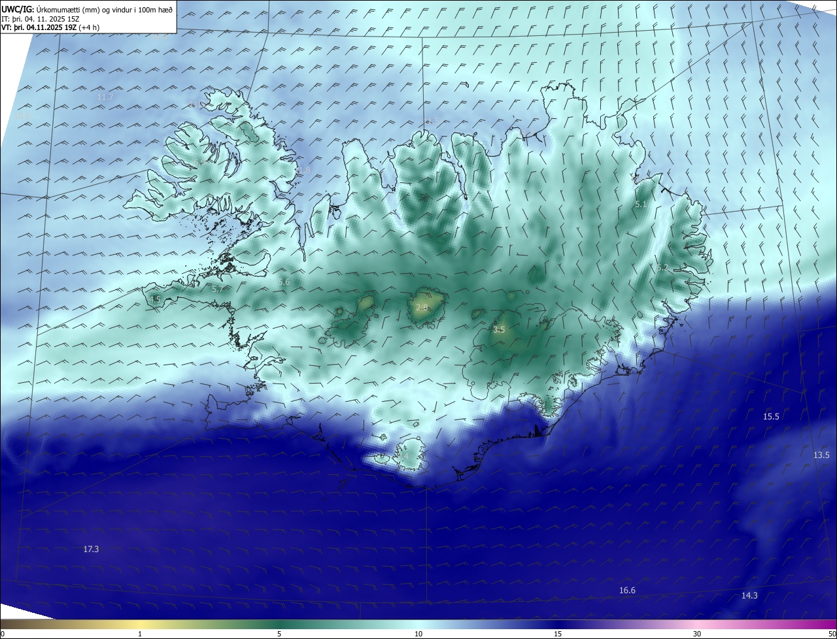Click the 3.5 value label on the map
Viewport: 837px width, 639px height.
pyautogui.click(x=499, y=330)
